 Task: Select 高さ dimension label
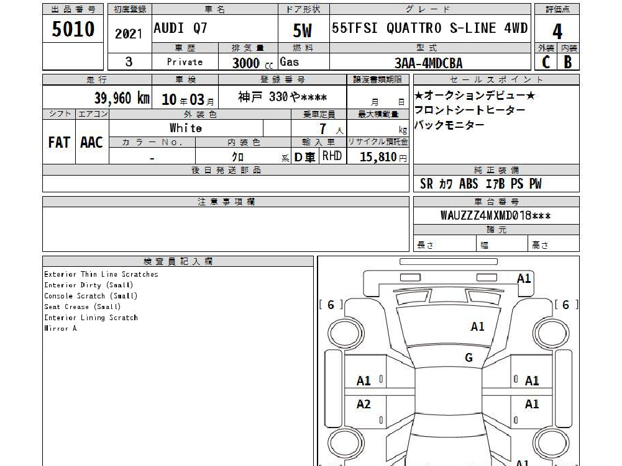tap(540, 245)
